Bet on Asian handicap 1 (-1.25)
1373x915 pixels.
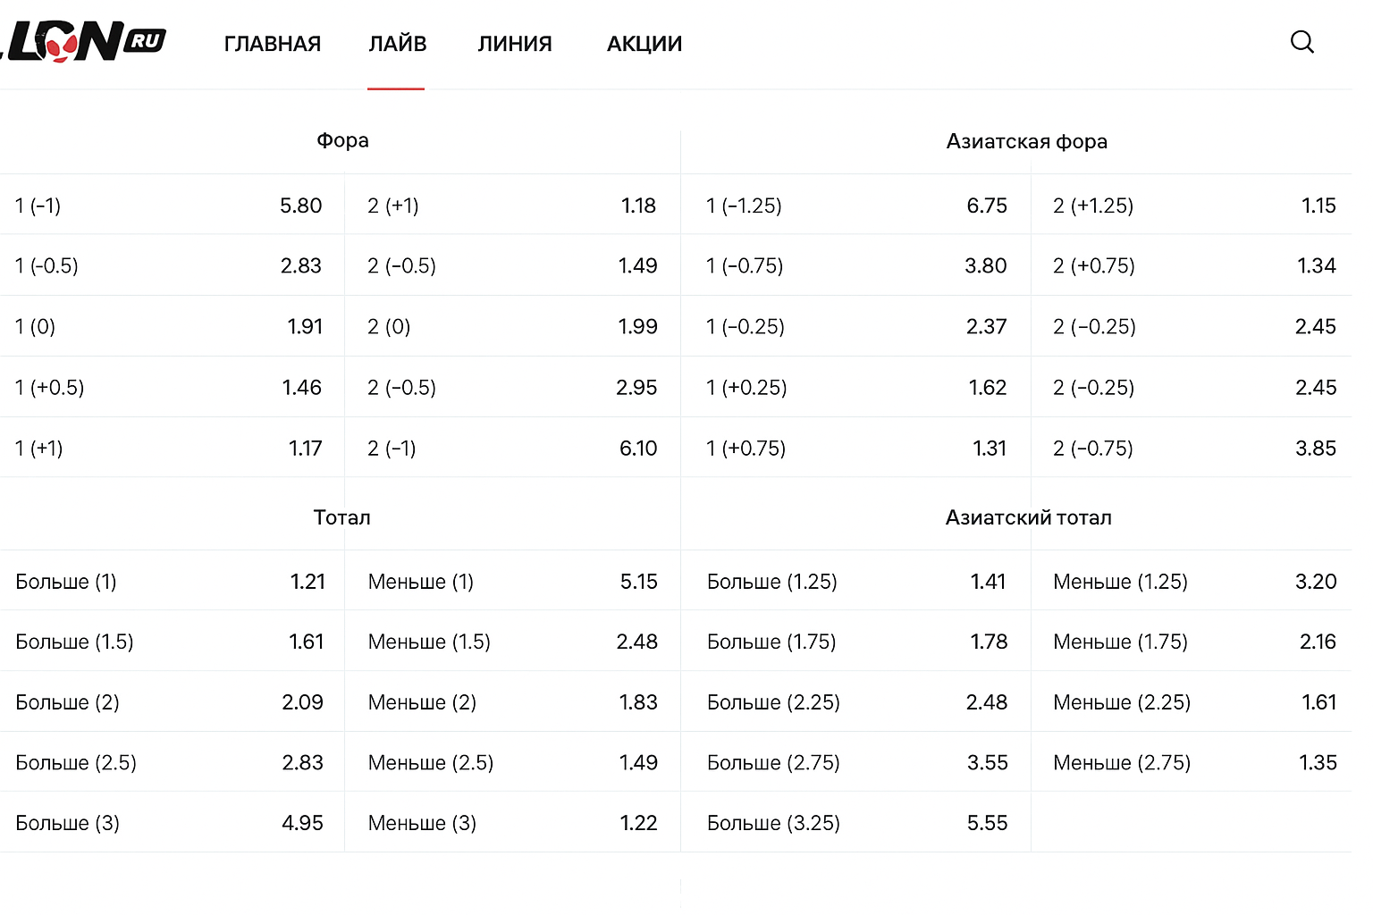click(x=855, y=206)
